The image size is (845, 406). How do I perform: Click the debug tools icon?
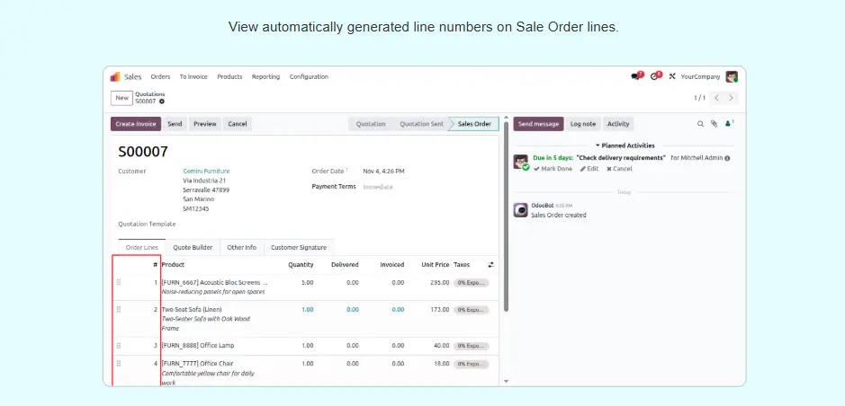pyautogui.click(x=671, y=77)
